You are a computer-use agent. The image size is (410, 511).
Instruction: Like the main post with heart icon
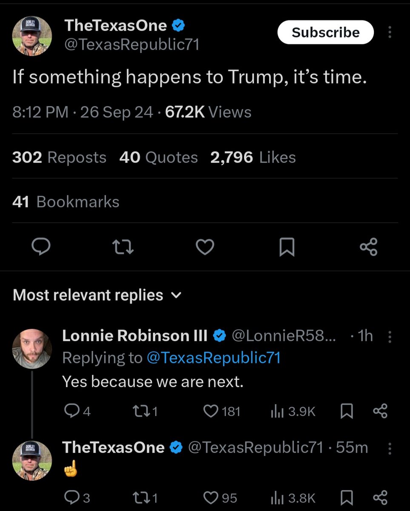(x=205, y=247)
